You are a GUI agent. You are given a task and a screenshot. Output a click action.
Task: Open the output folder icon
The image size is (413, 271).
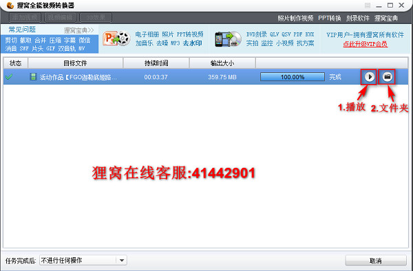[x=387, y=77]
